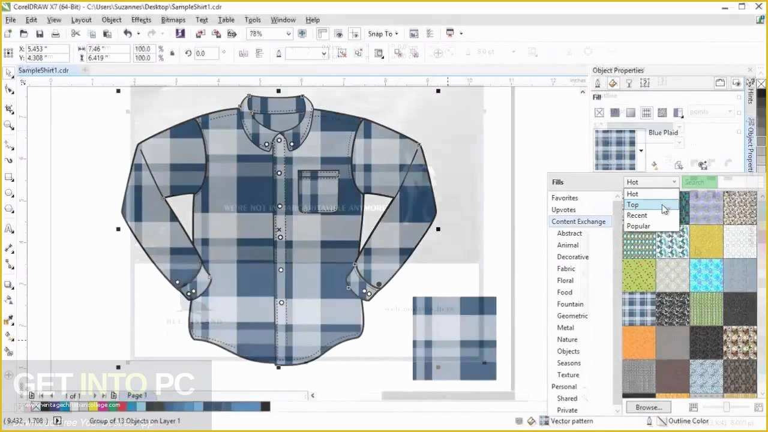Select No fill type in Fill section

[x=599, y=112]
